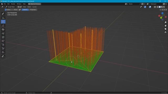Click the zoom view magnifier gizmo

click(165, 22)
